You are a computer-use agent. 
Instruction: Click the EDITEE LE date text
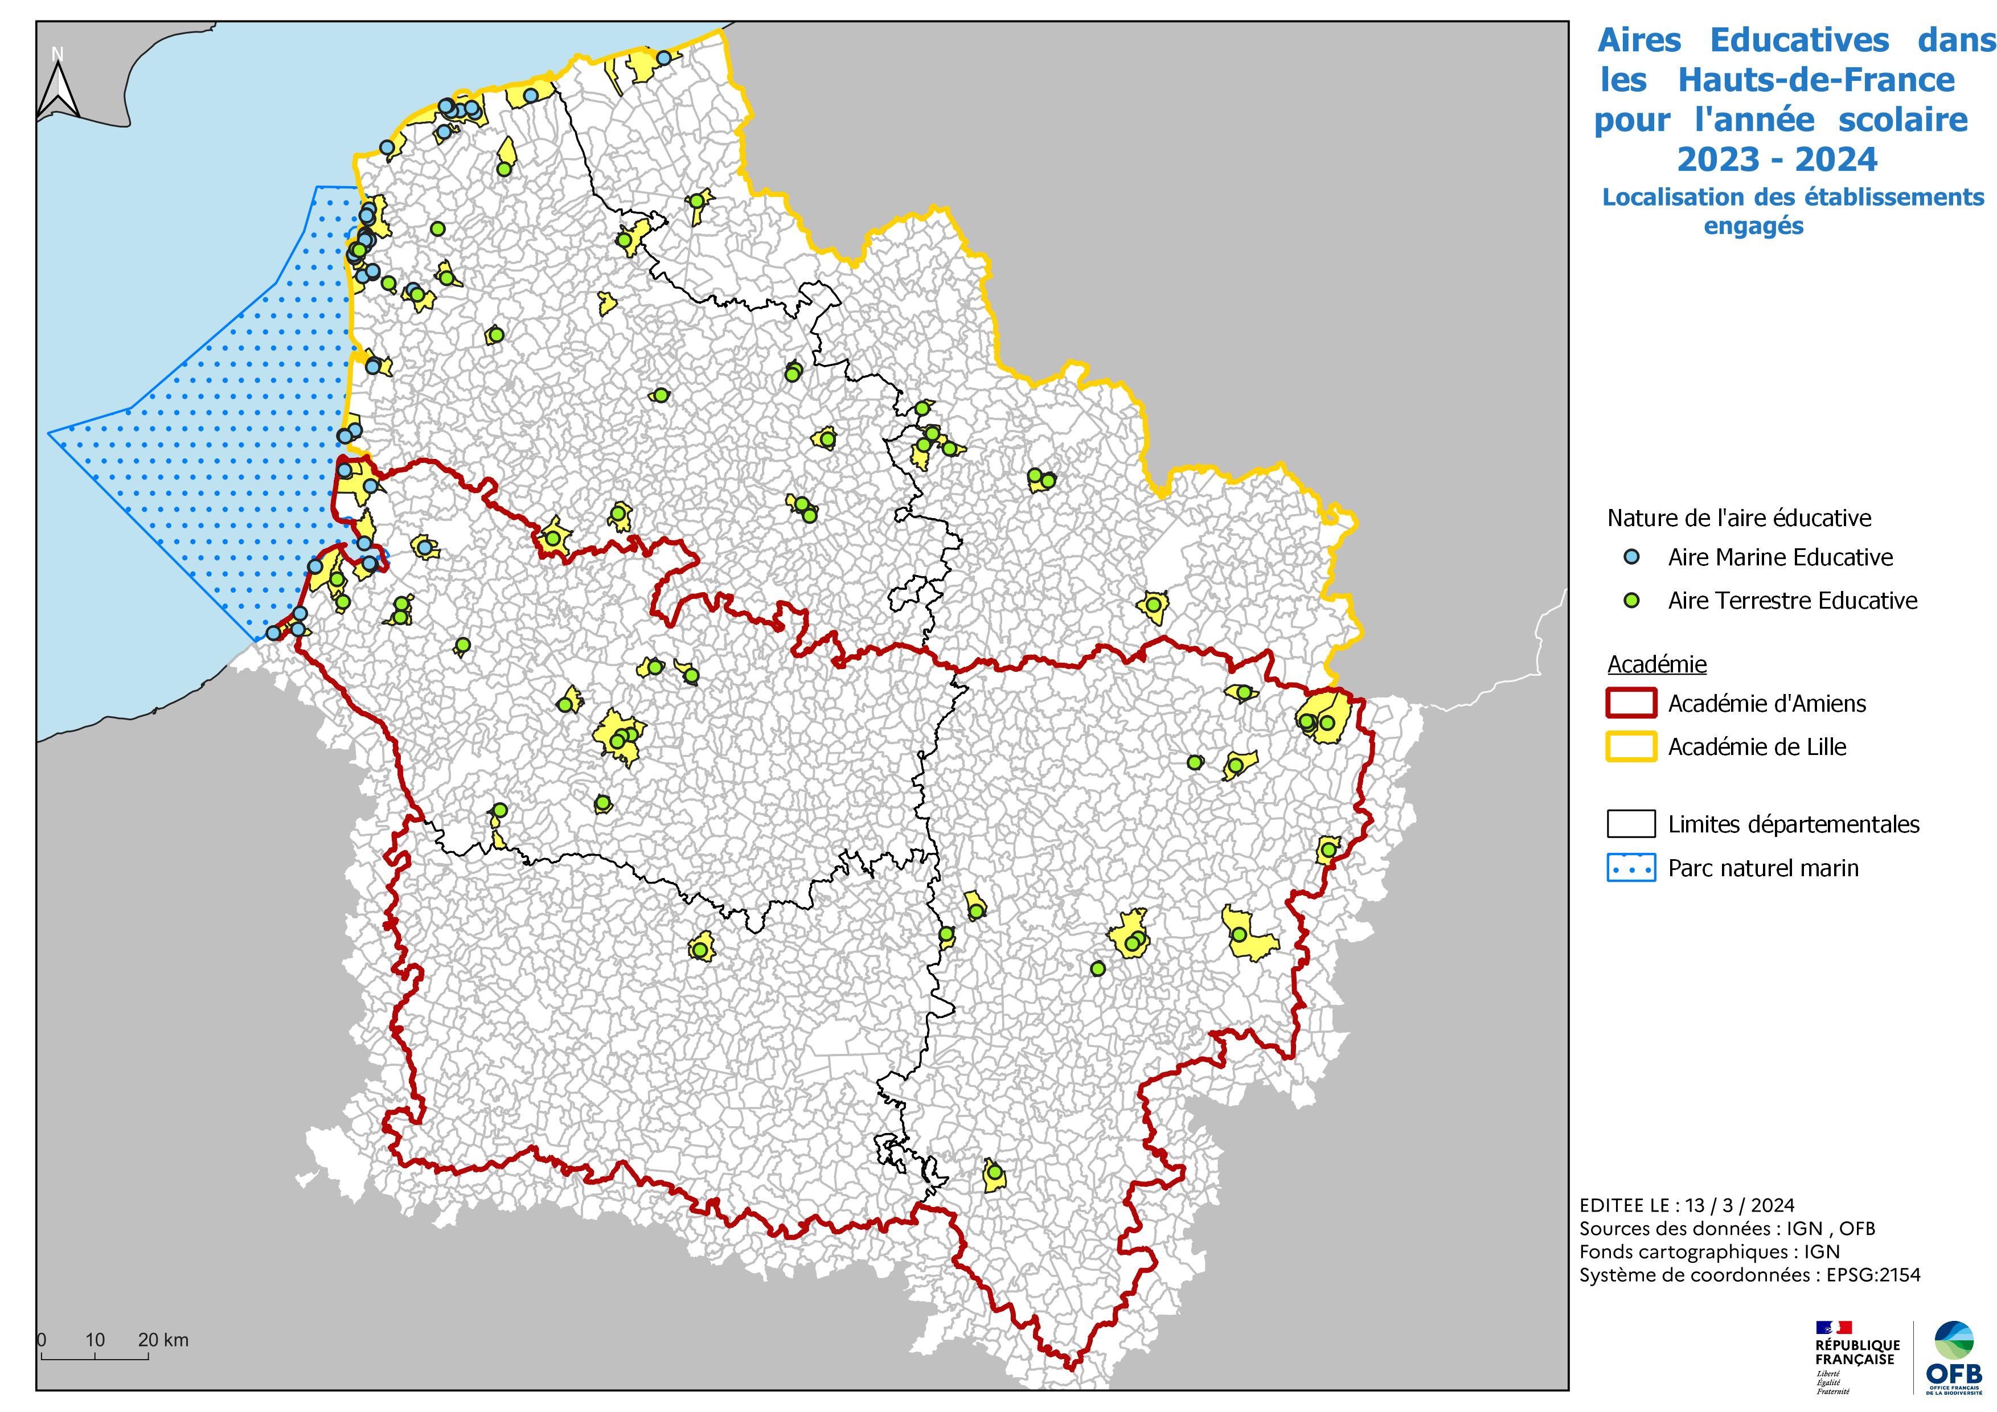point(1687,1205)
